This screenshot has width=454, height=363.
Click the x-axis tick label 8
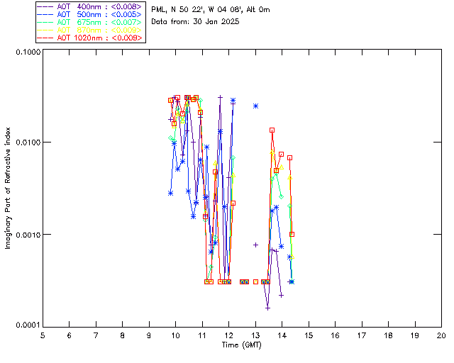coord(123,335)
